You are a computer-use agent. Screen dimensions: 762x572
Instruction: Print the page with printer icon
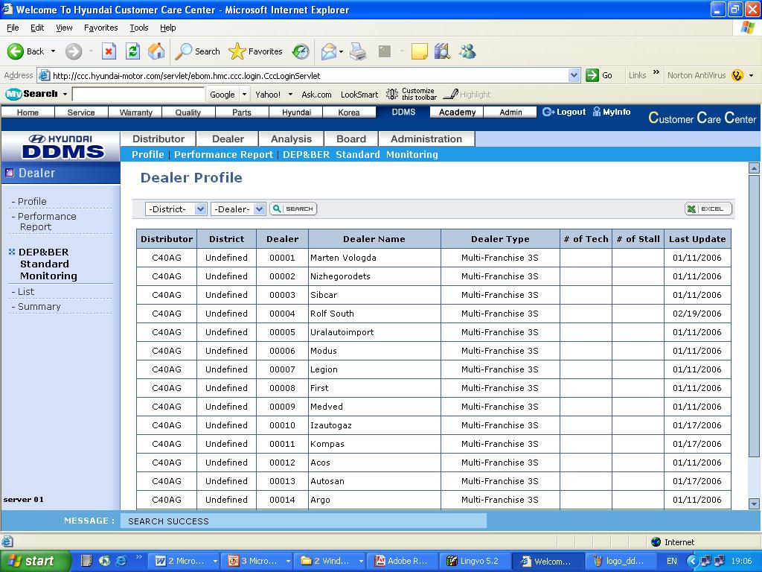[358, 51]
